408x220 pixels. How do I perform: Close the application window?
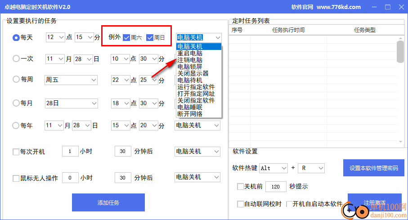pos(402,7)
